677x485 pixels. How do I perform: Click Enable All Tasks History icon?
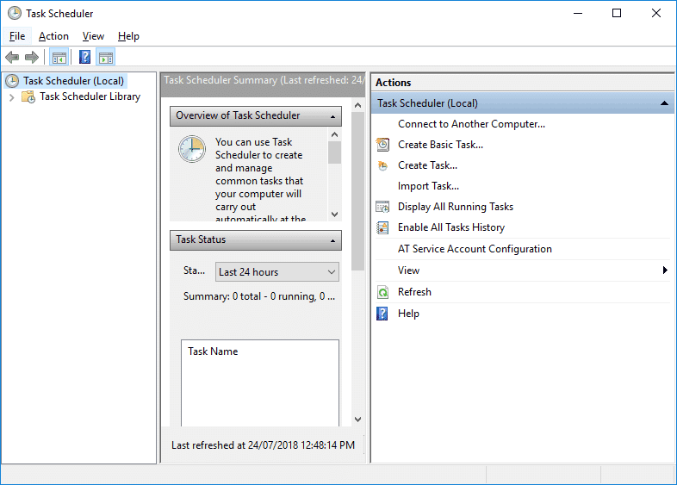pos(382,227)
